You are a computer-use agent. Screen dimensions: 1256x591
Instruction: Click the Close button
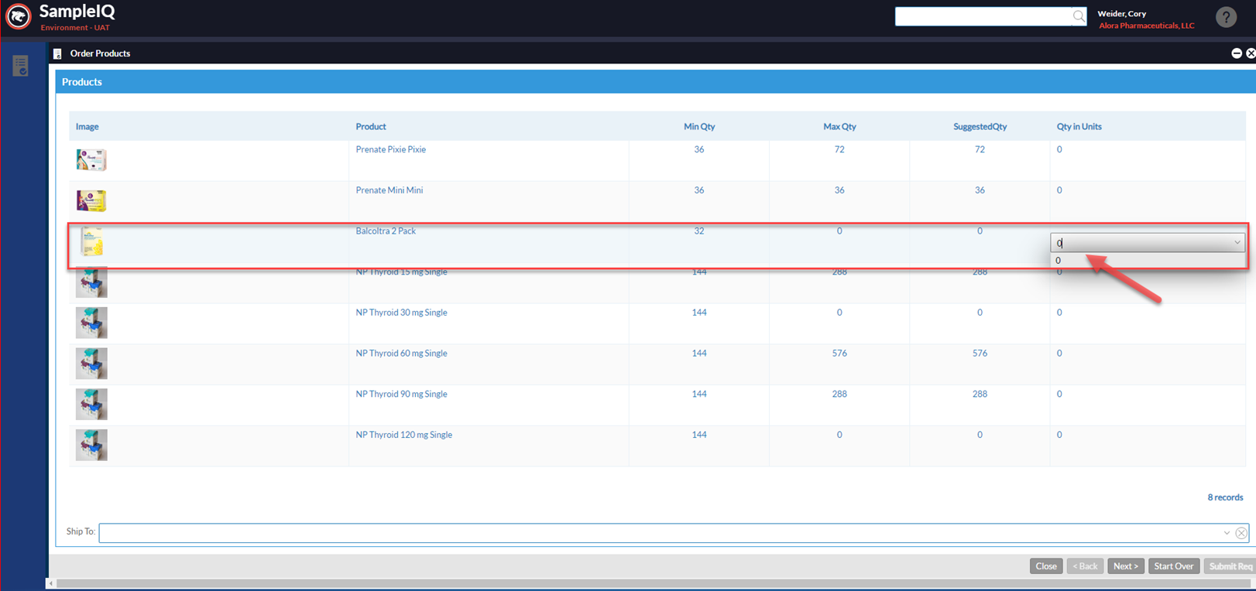(1046, 566)
